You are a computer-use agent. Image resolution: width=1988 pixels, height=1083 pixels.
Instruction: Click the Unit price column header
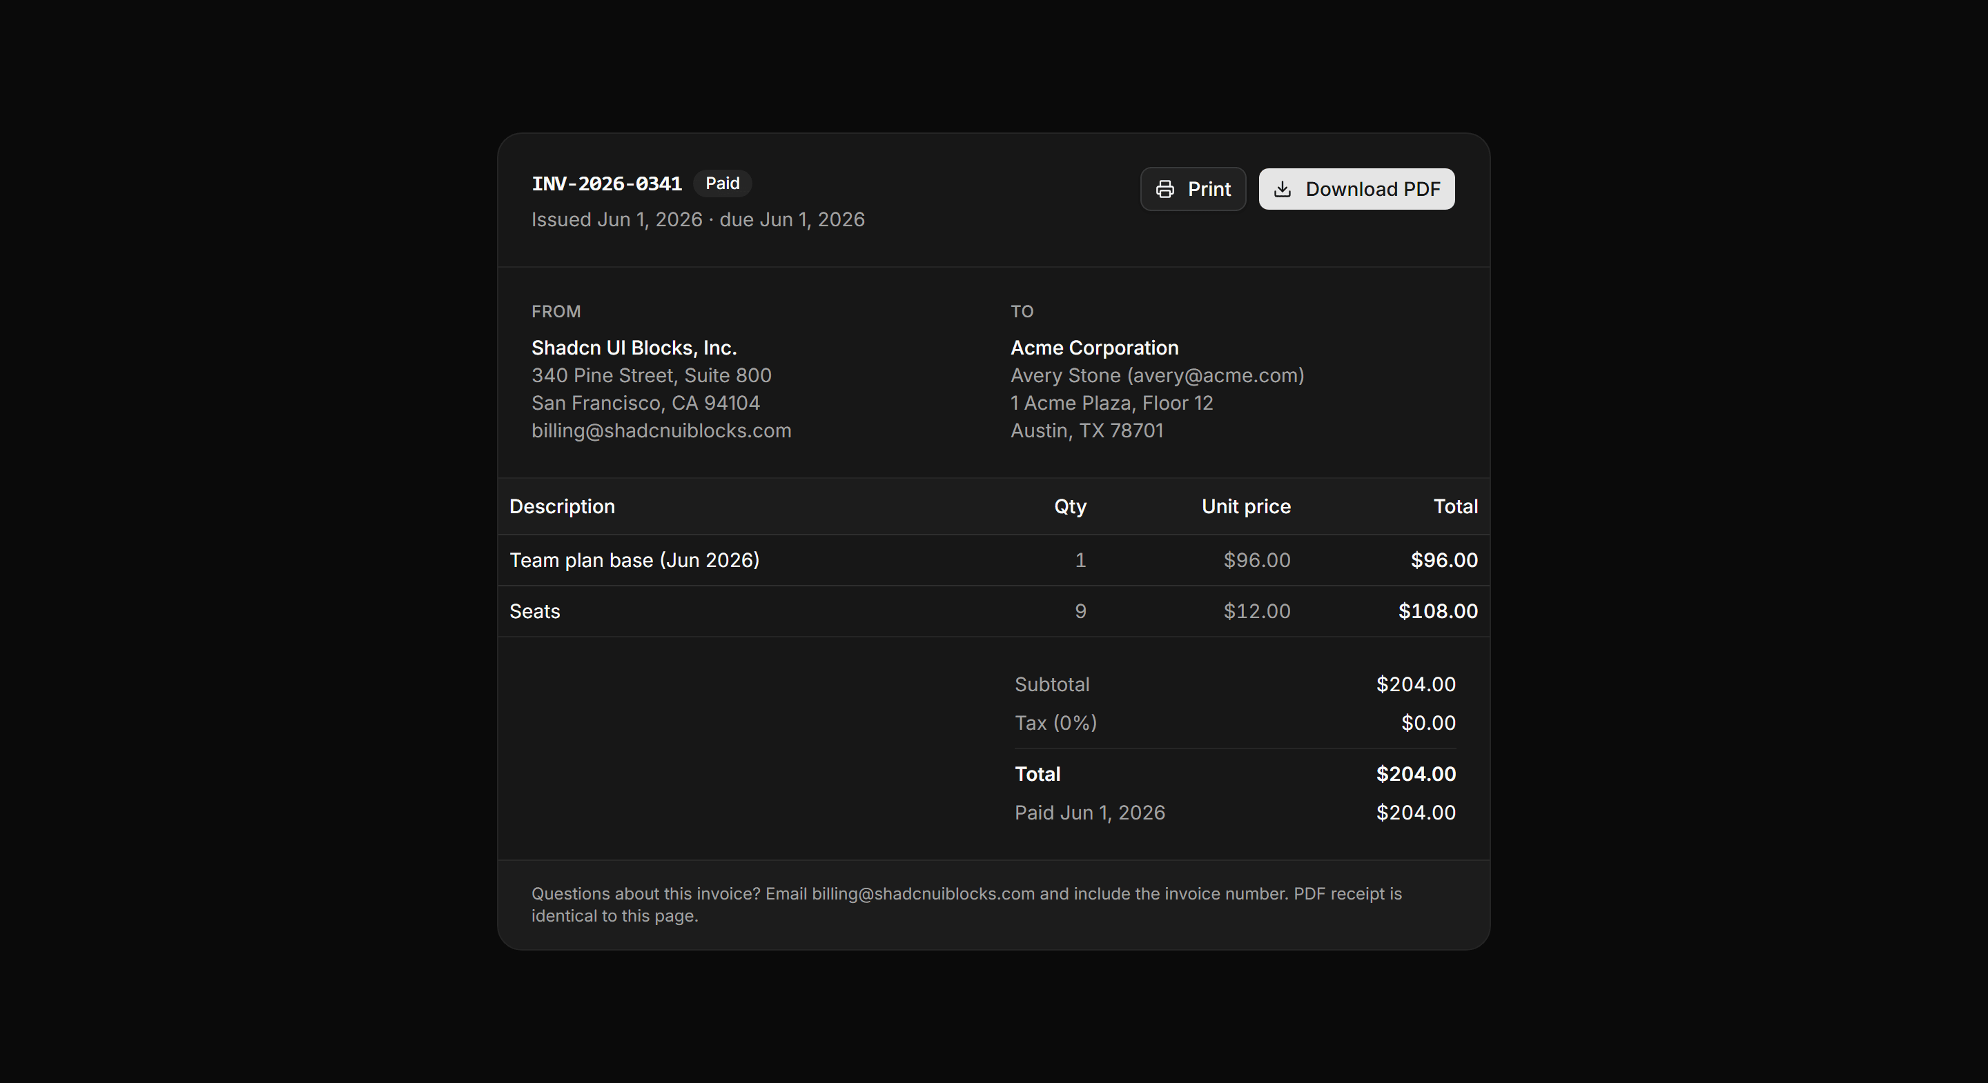tap(1245, 507)
